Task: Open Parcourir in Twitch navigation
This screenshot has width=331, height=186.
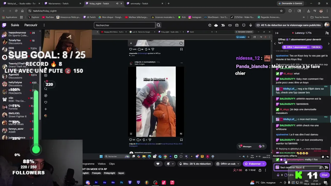Action: 31,25
